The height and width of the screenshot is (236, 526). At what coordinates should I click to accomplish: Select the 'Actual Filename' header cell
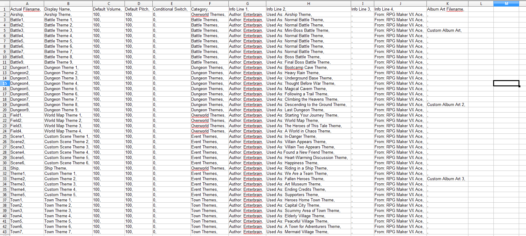26,9
